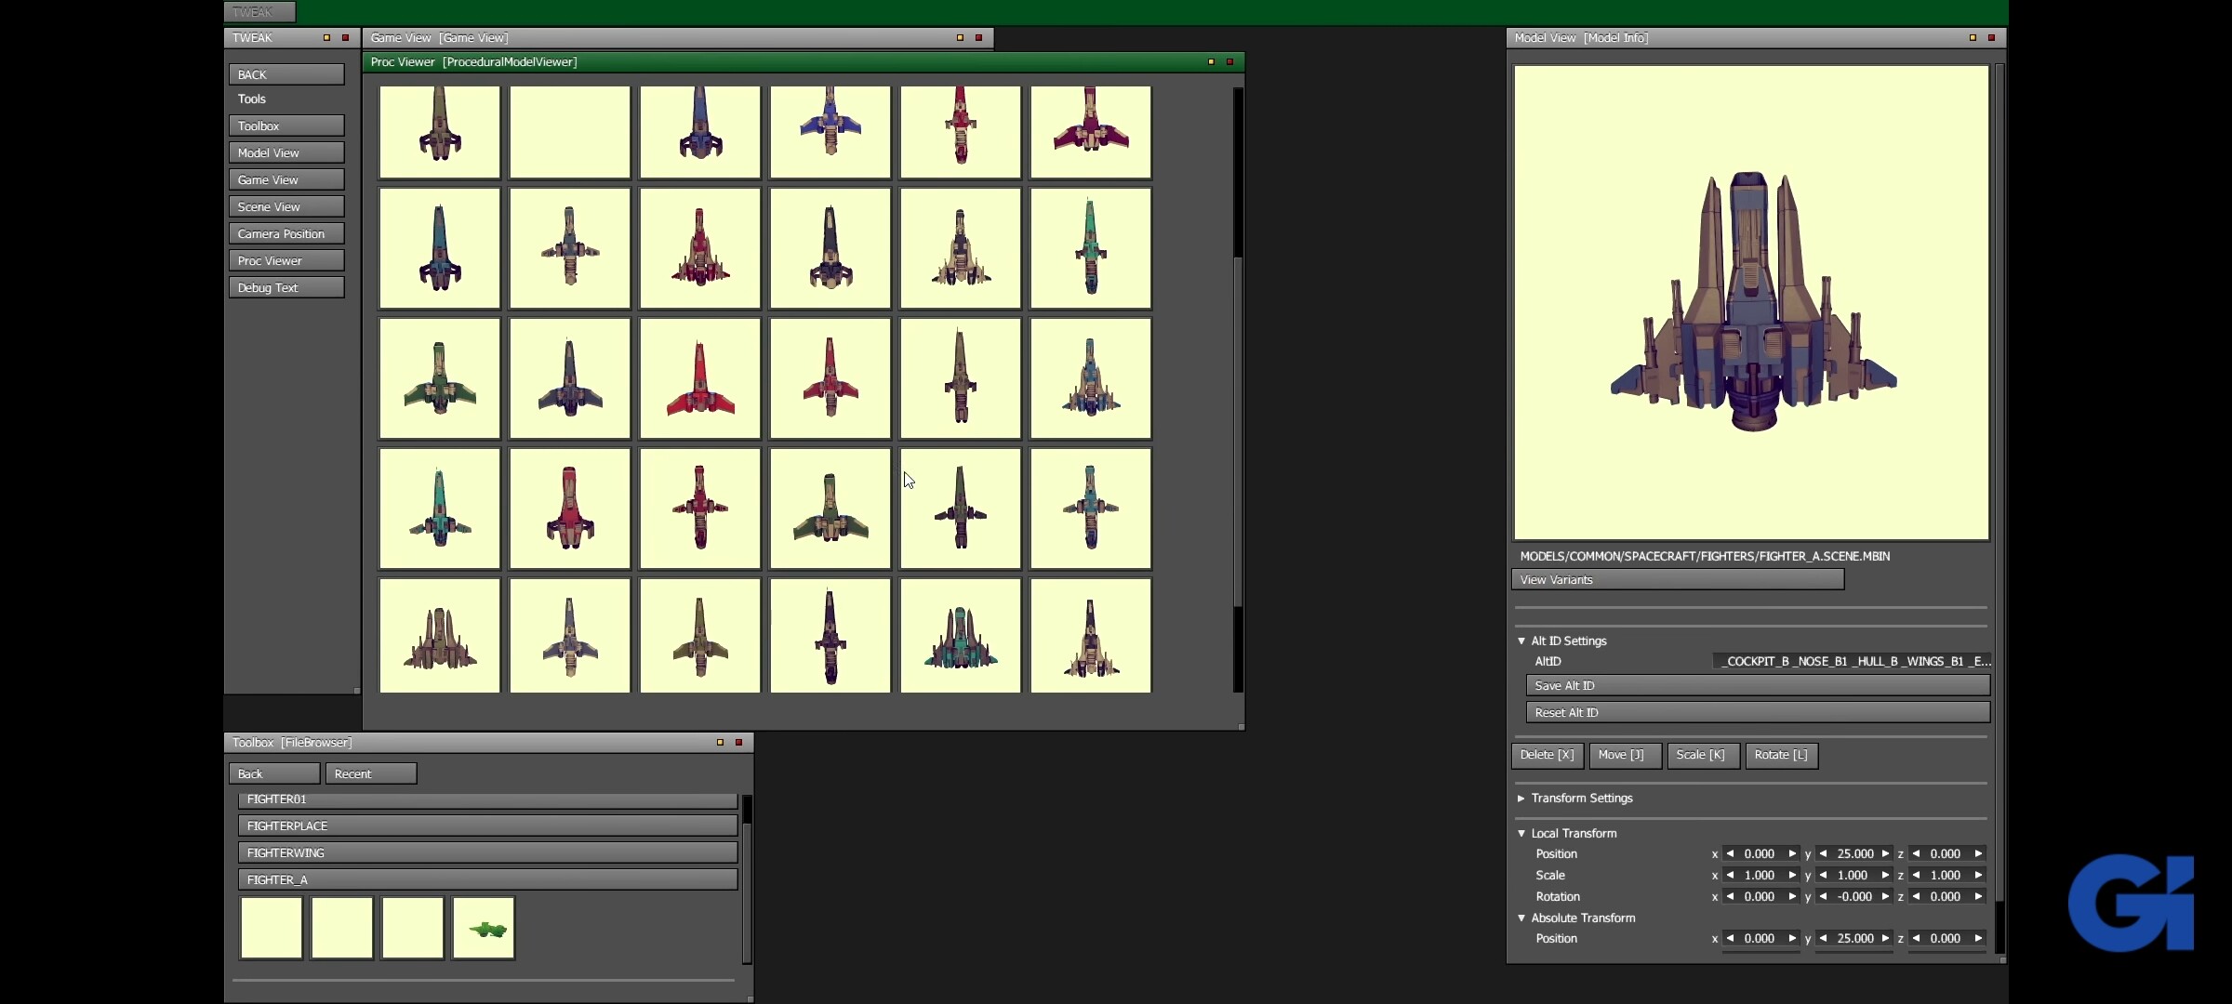Open Debug Text in the Tools menu
The width and height of the screenshot is (2232, 1004).
tap(286, 288)
